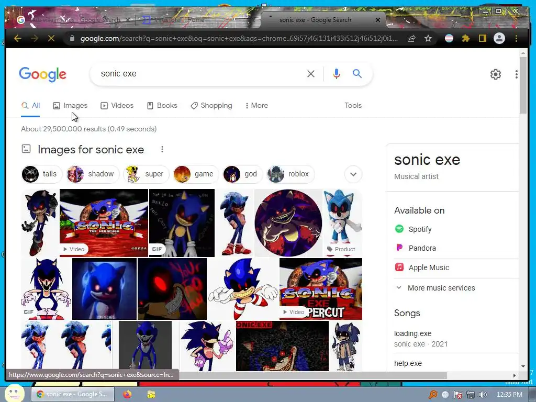
Task: Submit search with magnifying glass icon
Action: (x=357, y=73)
